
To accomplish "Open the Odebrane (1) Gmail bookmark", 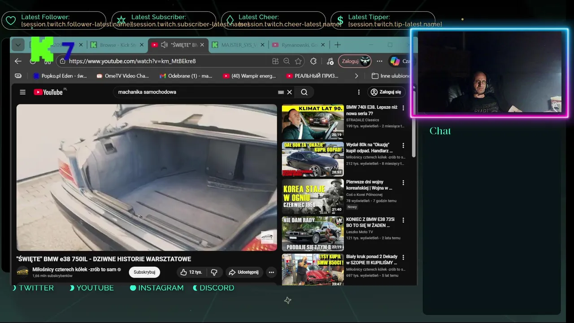I will point(186,76).
